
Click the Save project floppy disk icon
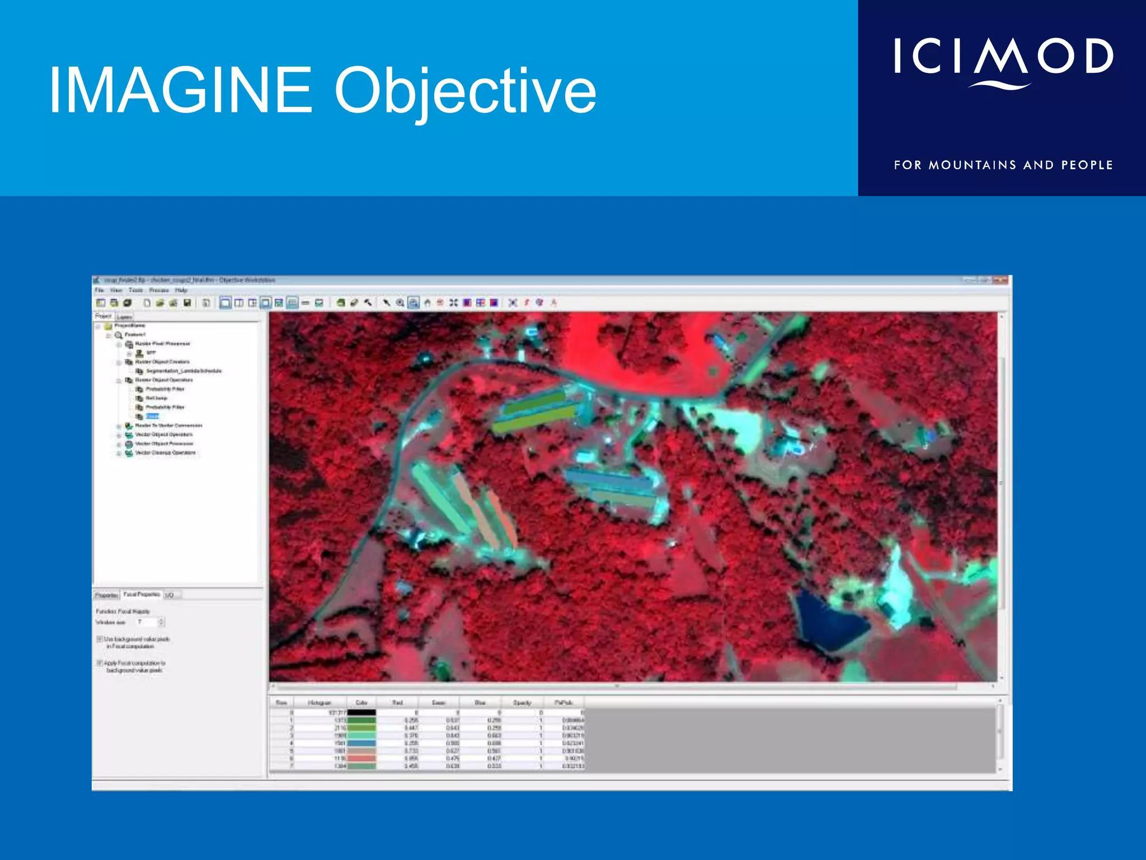coord(187,303)
